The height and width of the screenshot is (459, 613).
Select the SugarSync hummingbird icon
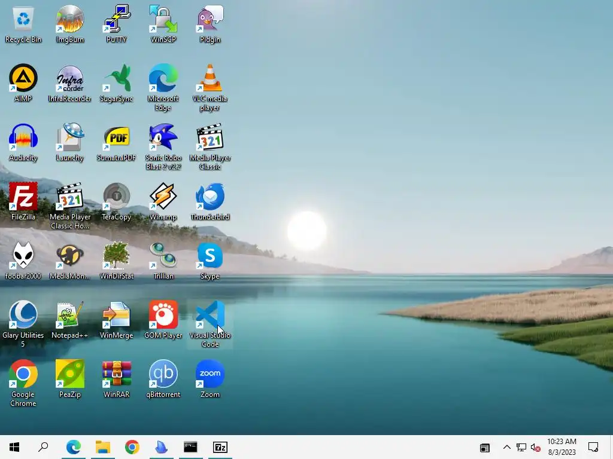click(x=117, y=83)
